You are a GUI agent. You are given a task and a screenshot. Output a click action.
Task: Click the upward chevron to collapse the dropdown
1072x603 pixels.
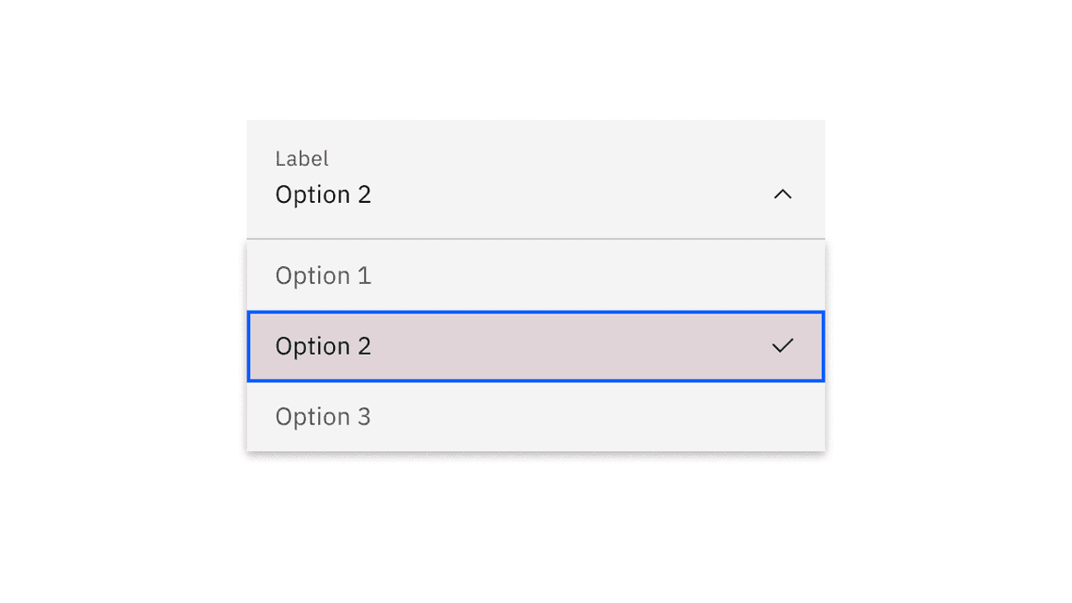coord(783,194)
